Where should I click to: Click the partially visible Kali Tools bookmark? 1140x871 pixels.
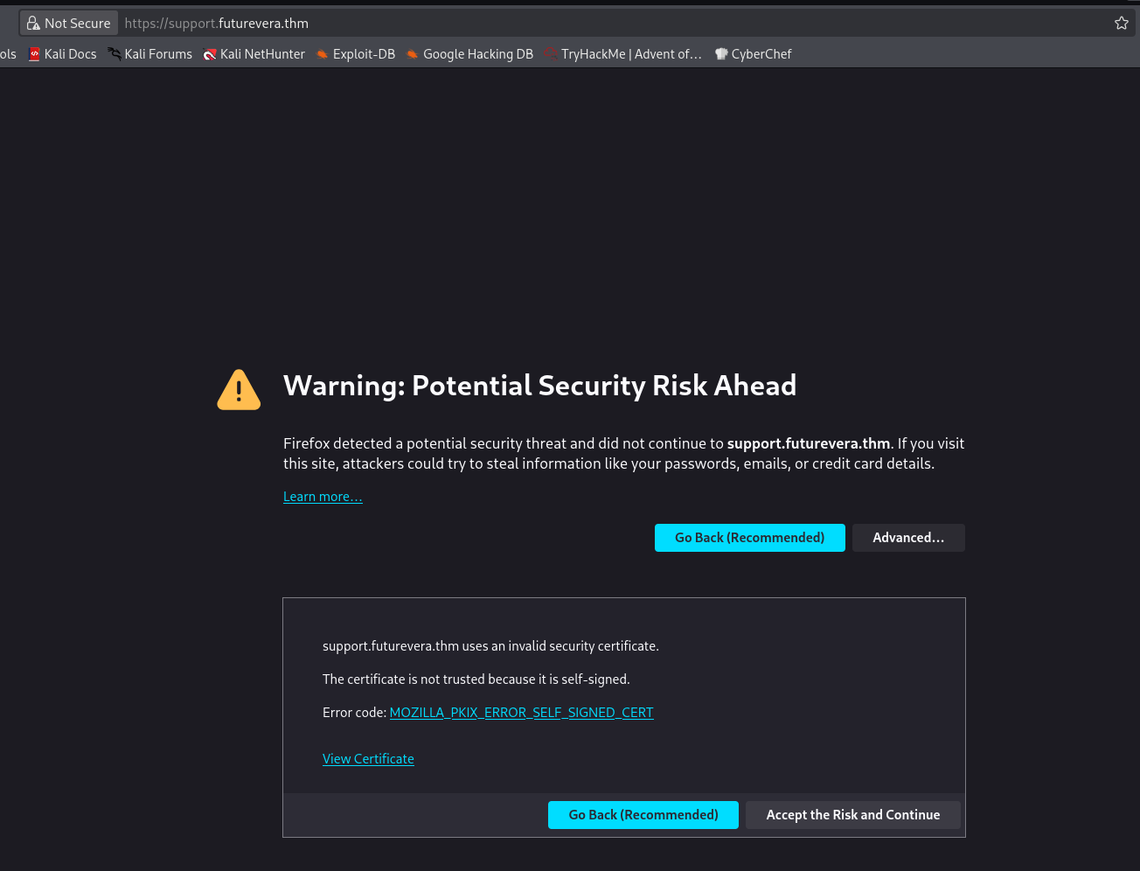pos(8,54)
